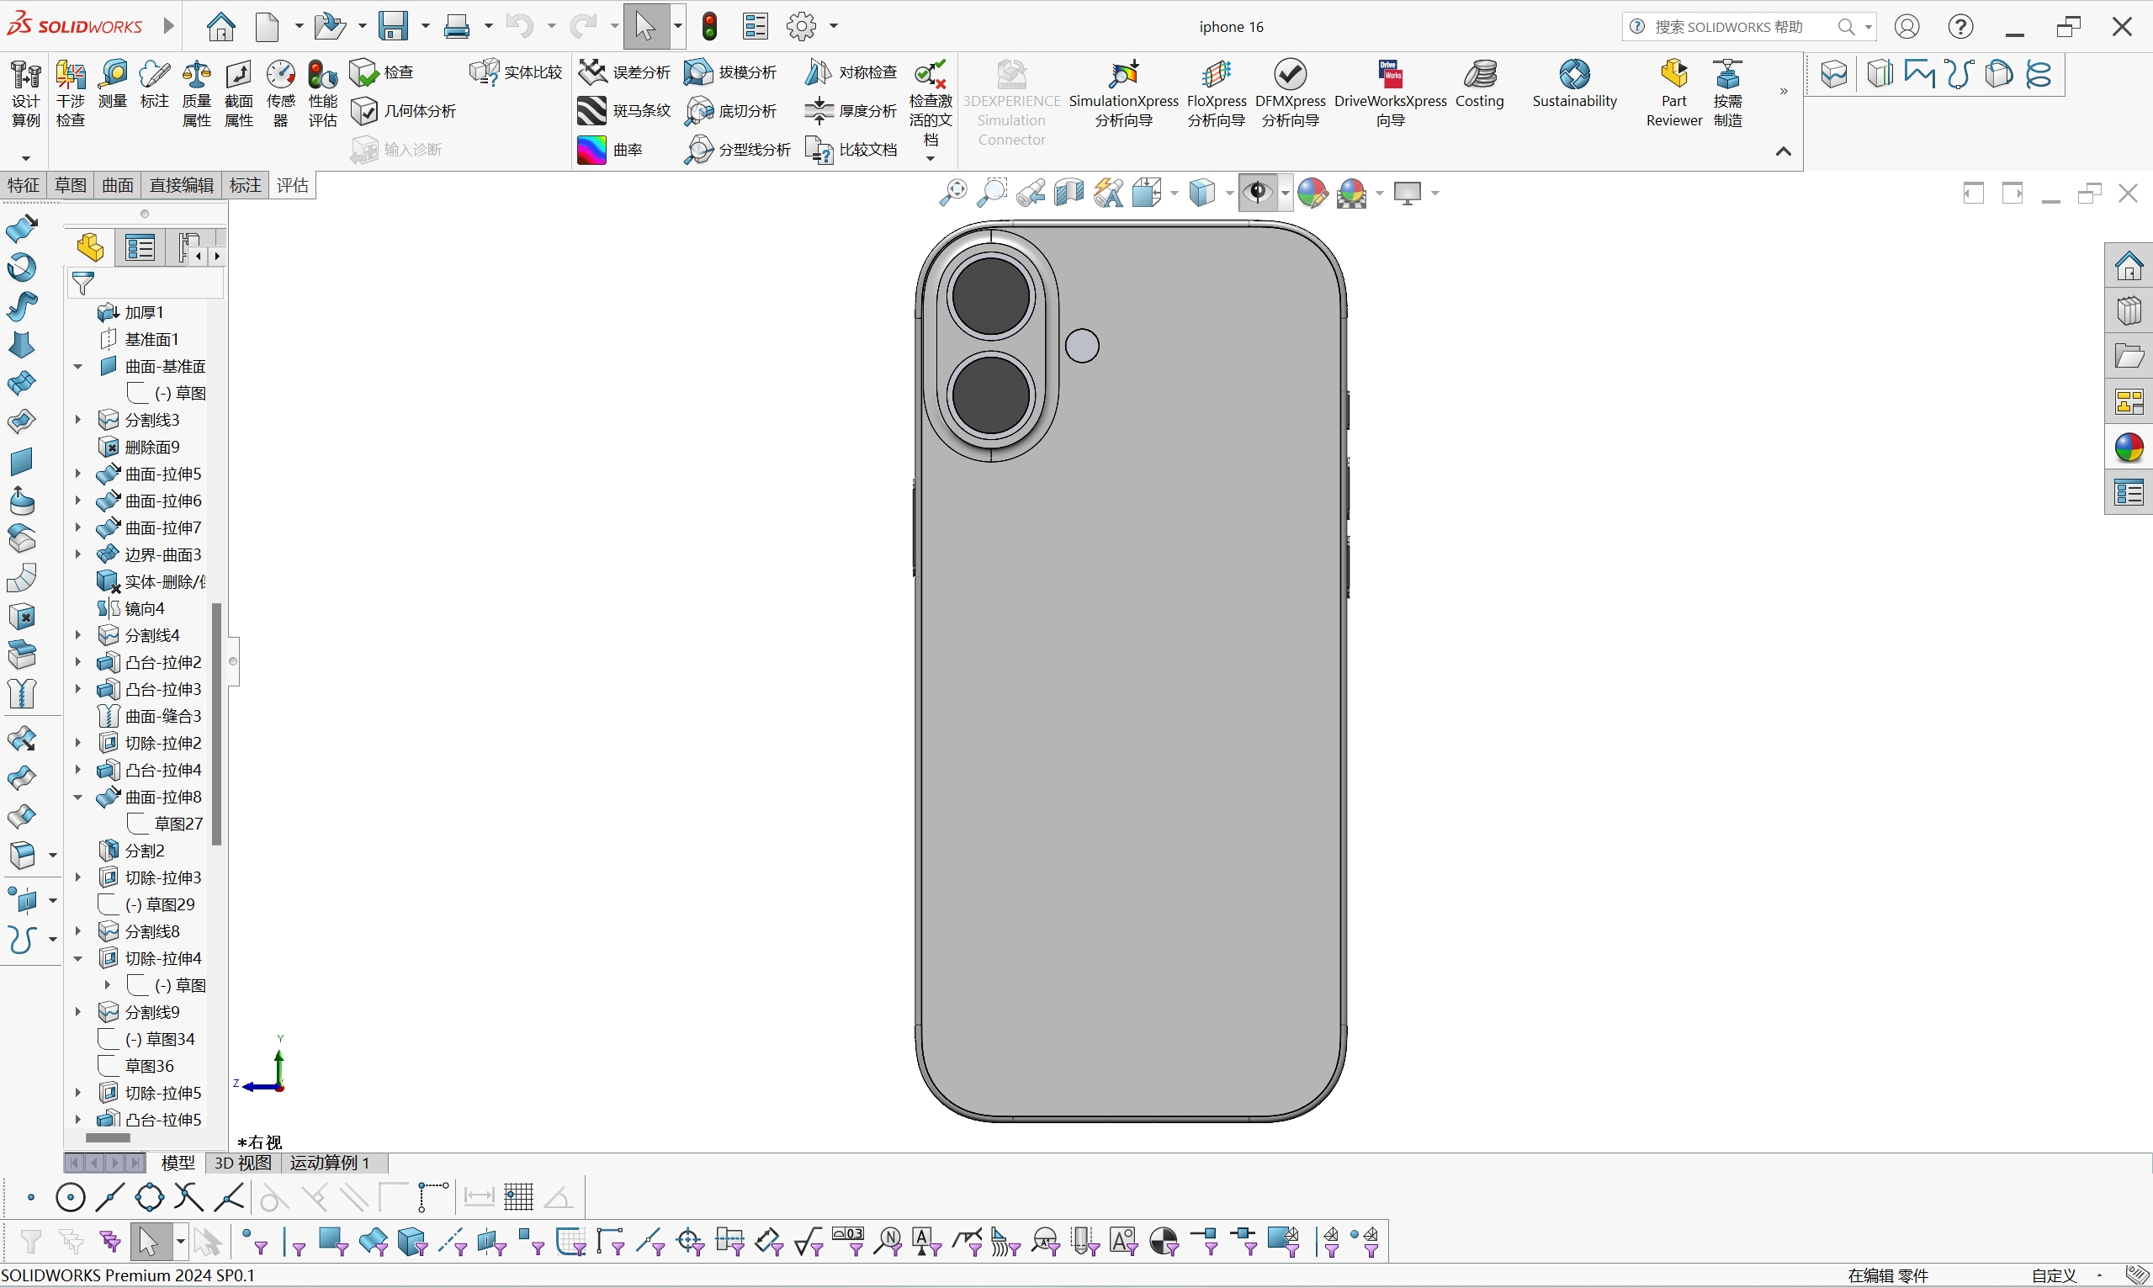
Task: Toggle the snap grid display in sketch toolbar
Action: coord(519,1196)
